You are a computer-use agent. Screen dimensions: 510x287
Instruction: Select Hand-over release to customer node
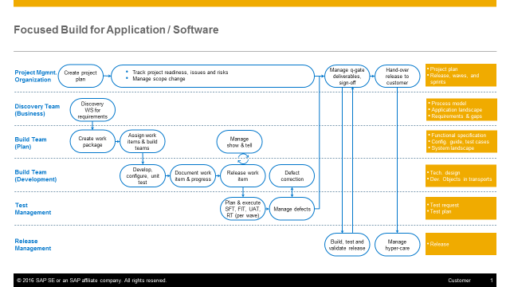point(397,77)
